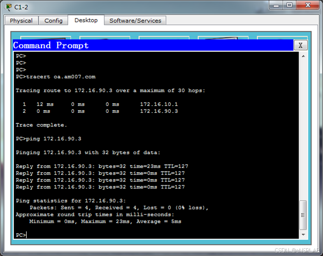Click the scrollbar up arrow
The height and width of the screenshot is (256, 323).
click(303, 56)
